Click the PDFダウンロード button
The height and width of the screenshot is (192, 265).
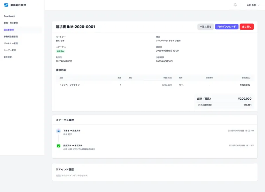(227, 27)
